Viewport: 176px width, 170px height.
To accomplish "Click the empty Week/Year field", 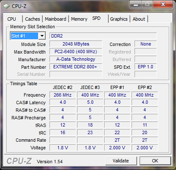I will pyautogui.click(x=146, y=74).
